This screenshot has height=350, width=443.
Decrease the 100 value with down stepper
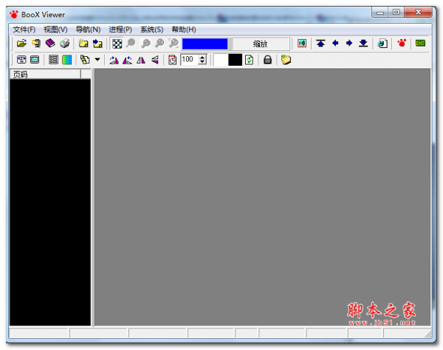point(202,62)
